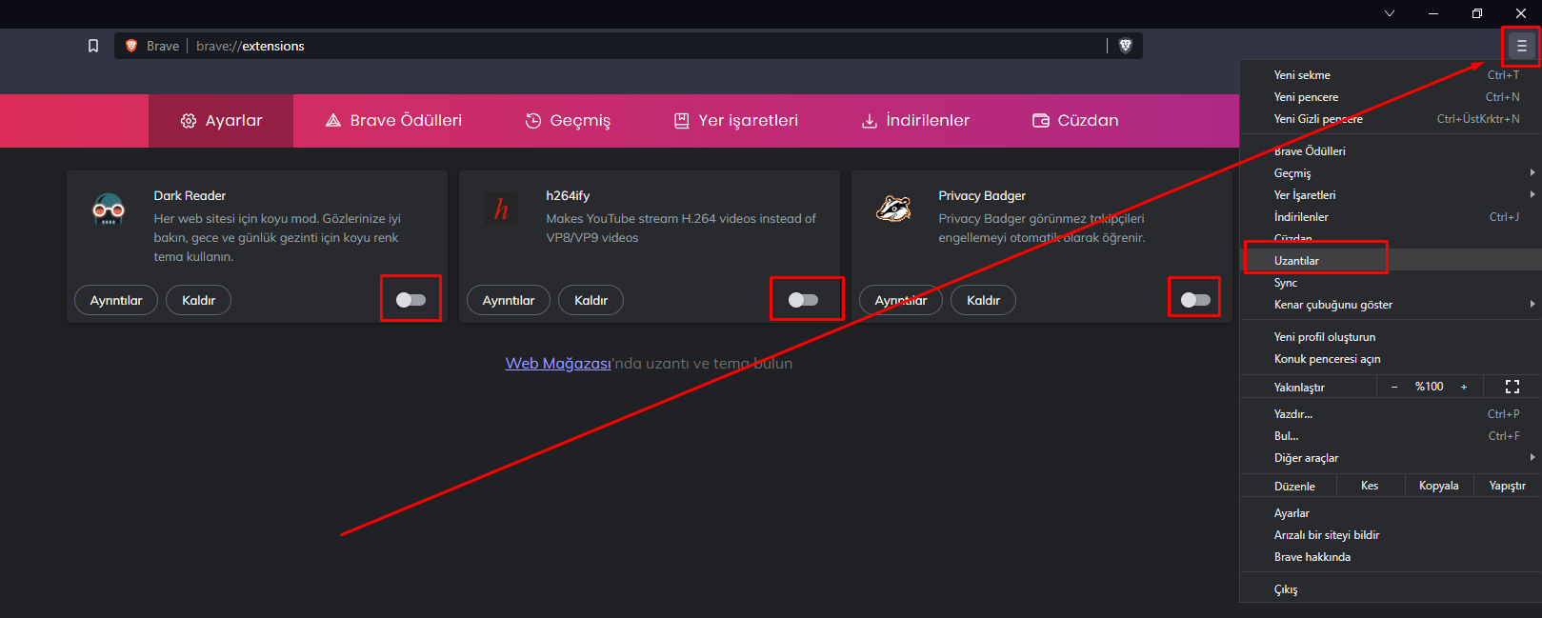Click the Dark Reader extension icon

coord(109,209)
